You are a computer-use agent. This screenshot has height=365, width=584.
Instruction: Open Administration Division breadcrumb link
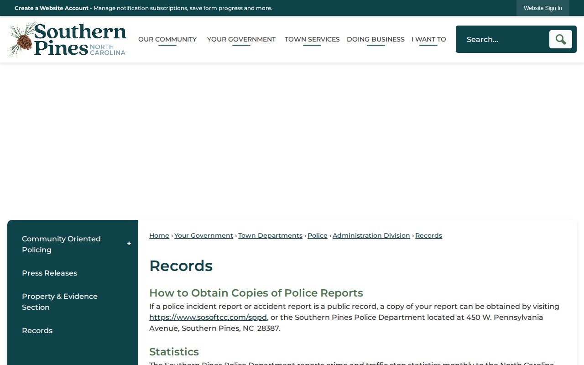click(371, 235)
